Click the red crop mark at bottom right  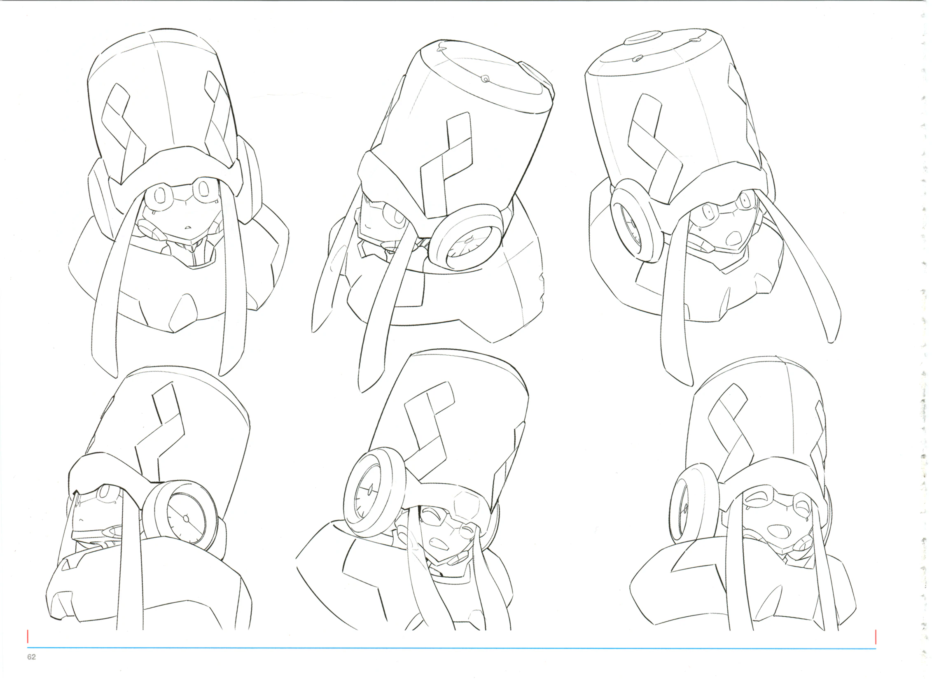[876, 636]
